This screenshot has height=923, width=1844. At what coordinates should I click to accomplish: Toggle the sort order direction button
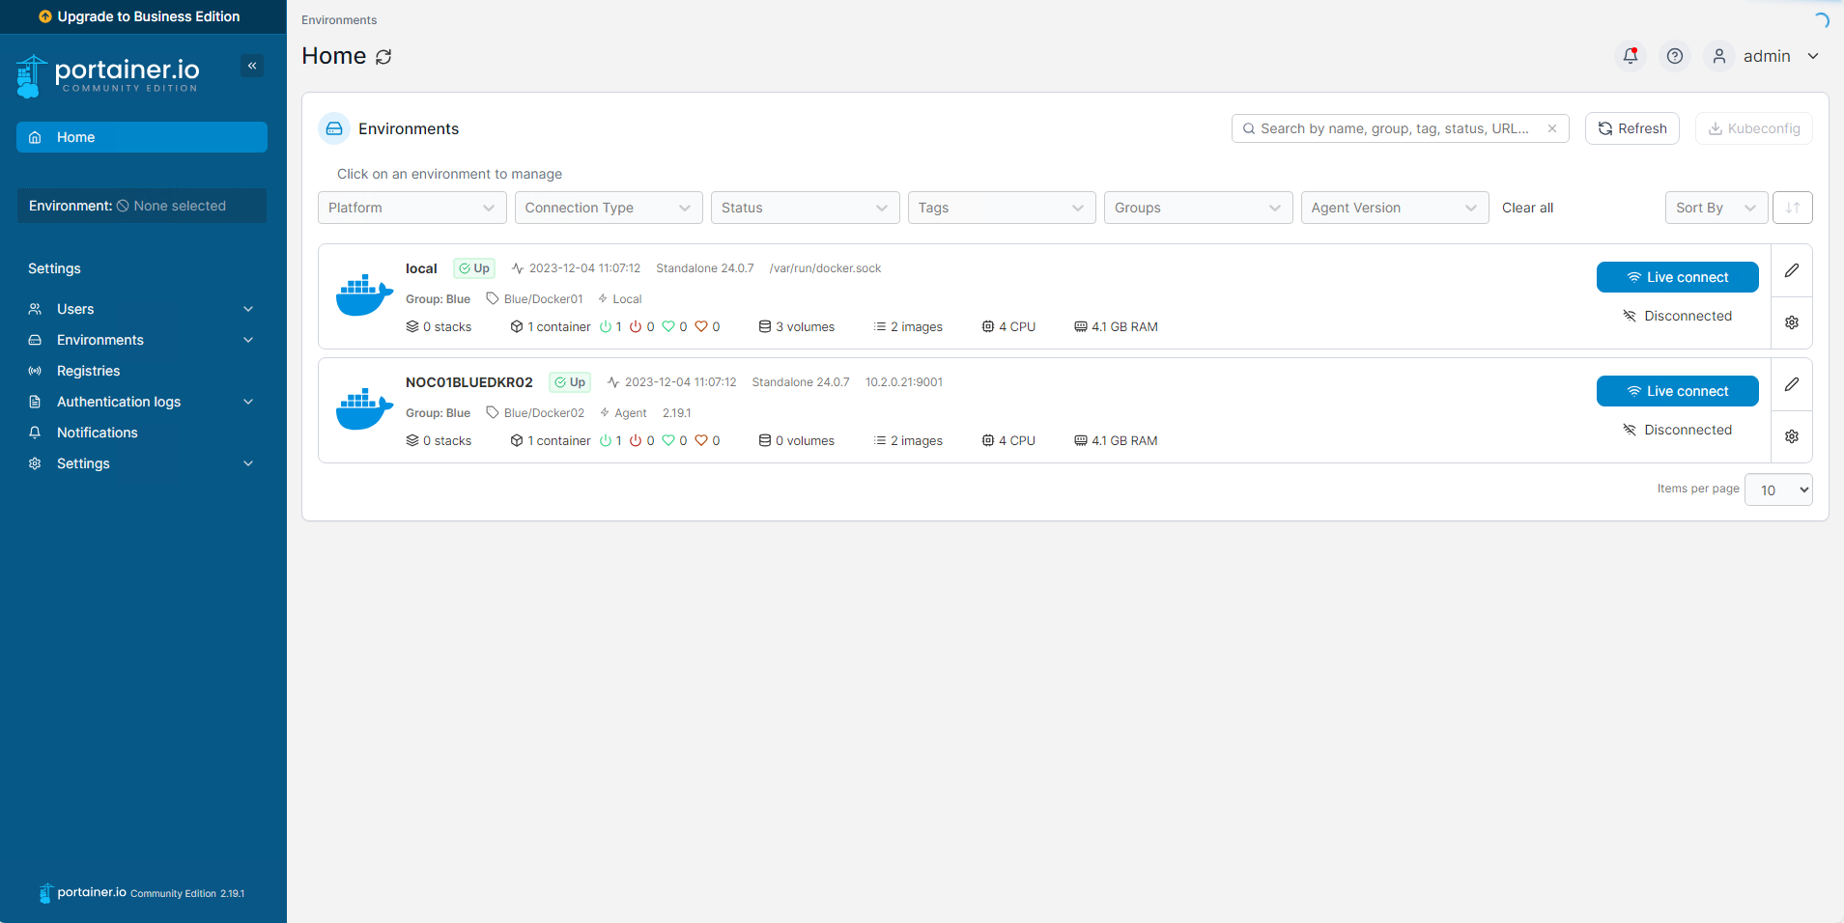tap(1792, 208)
